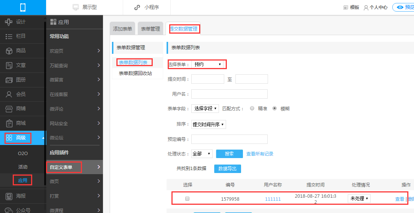The height and width of the screenshot is (213, 414).
Task: Click the 商铺 shop icon in sidebar
Action: point(9,109)
